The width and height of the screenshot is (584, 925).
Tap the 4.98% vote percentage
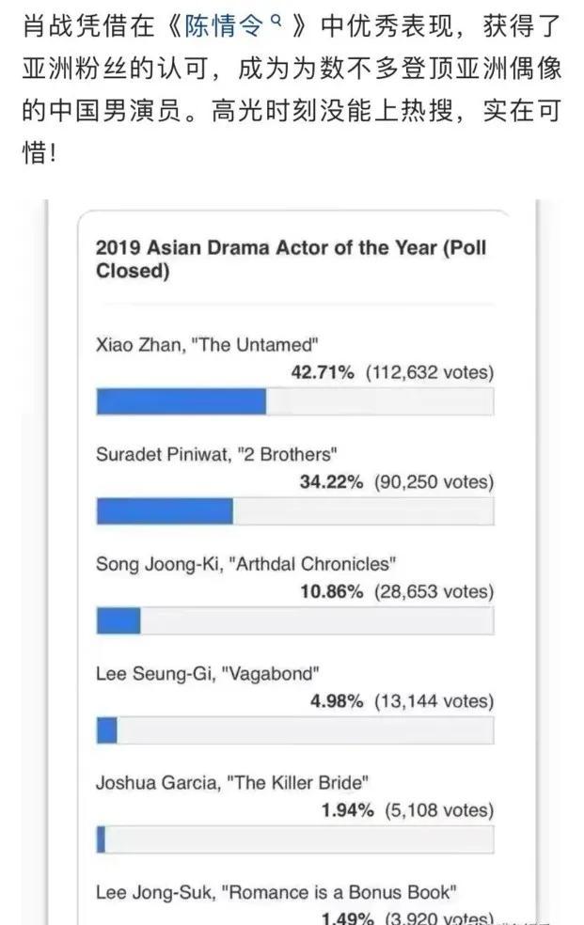pos(337,701)
